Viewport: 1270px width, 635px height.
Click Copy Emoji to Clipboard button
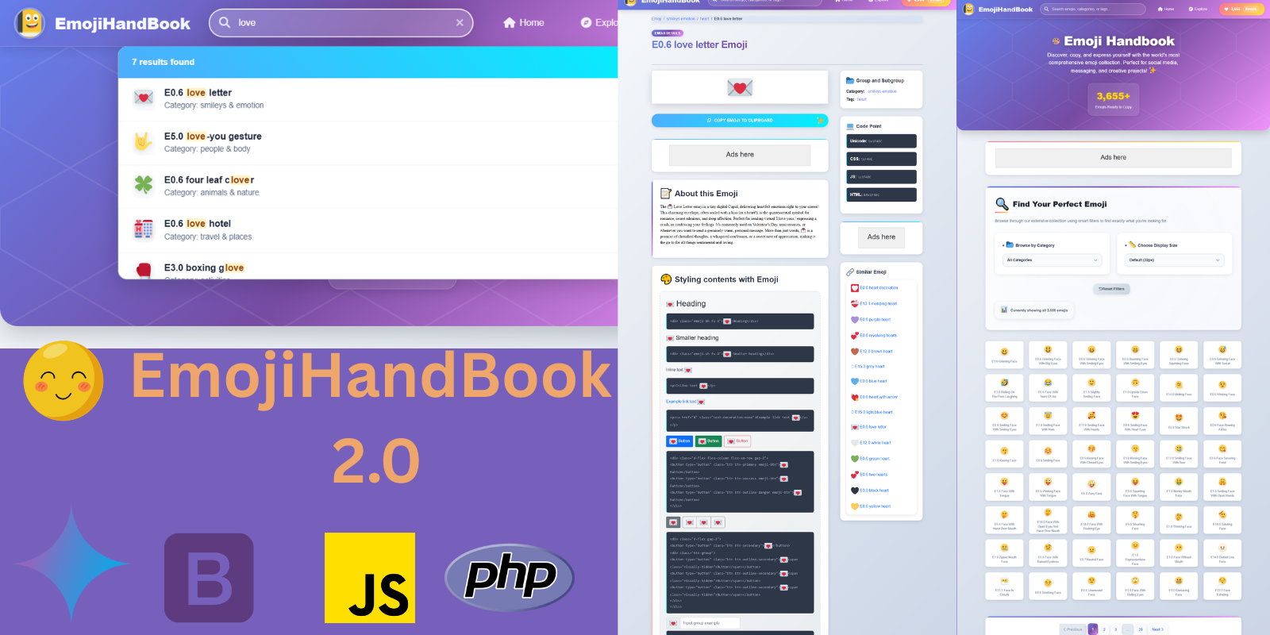739,121
